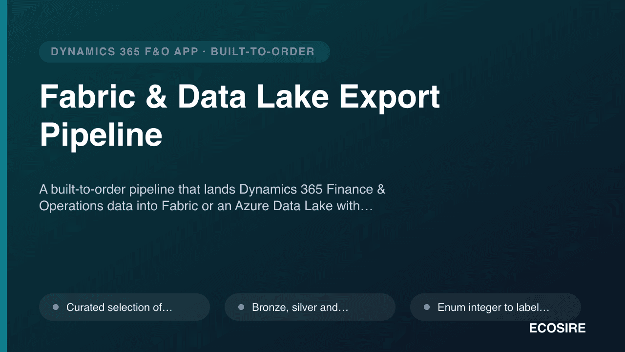The width and height of the screenshot is (625, 352).
Task: Click the bullet dot beside 'Bronze, silver and…'
Action: 241,307
